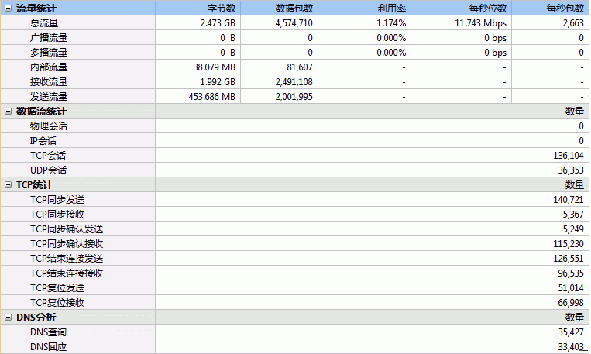Select the TCP同步确认接收 row
This screenshot has width=591, height=354.
(295, 243)
